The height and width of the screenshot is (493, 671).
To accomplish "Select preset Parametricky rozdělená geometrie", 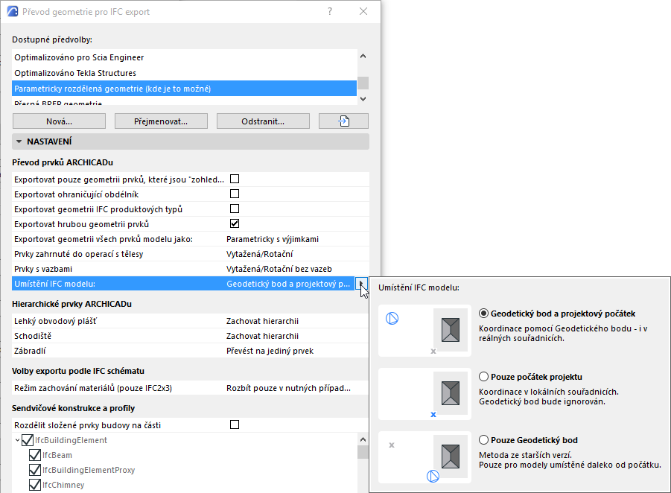I will tap(185, 89).
